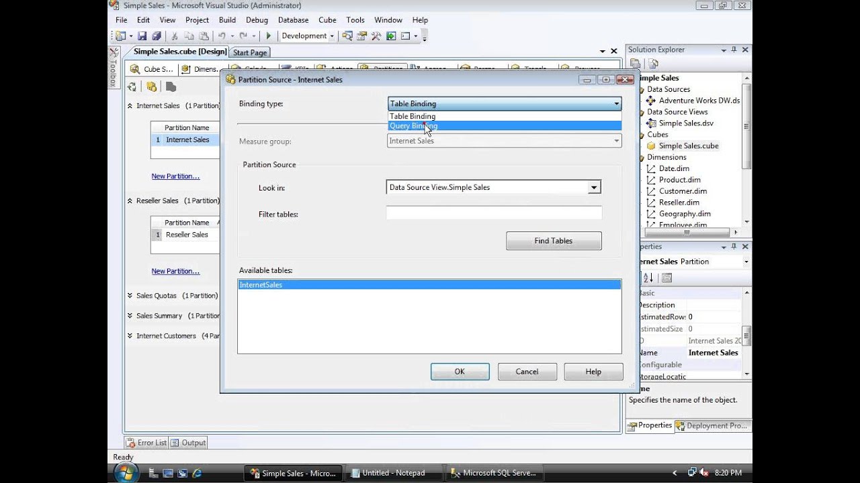The width and height of the screenshot is (860, 483).
Task: Open the Error List tab
Action: point(146,443)
